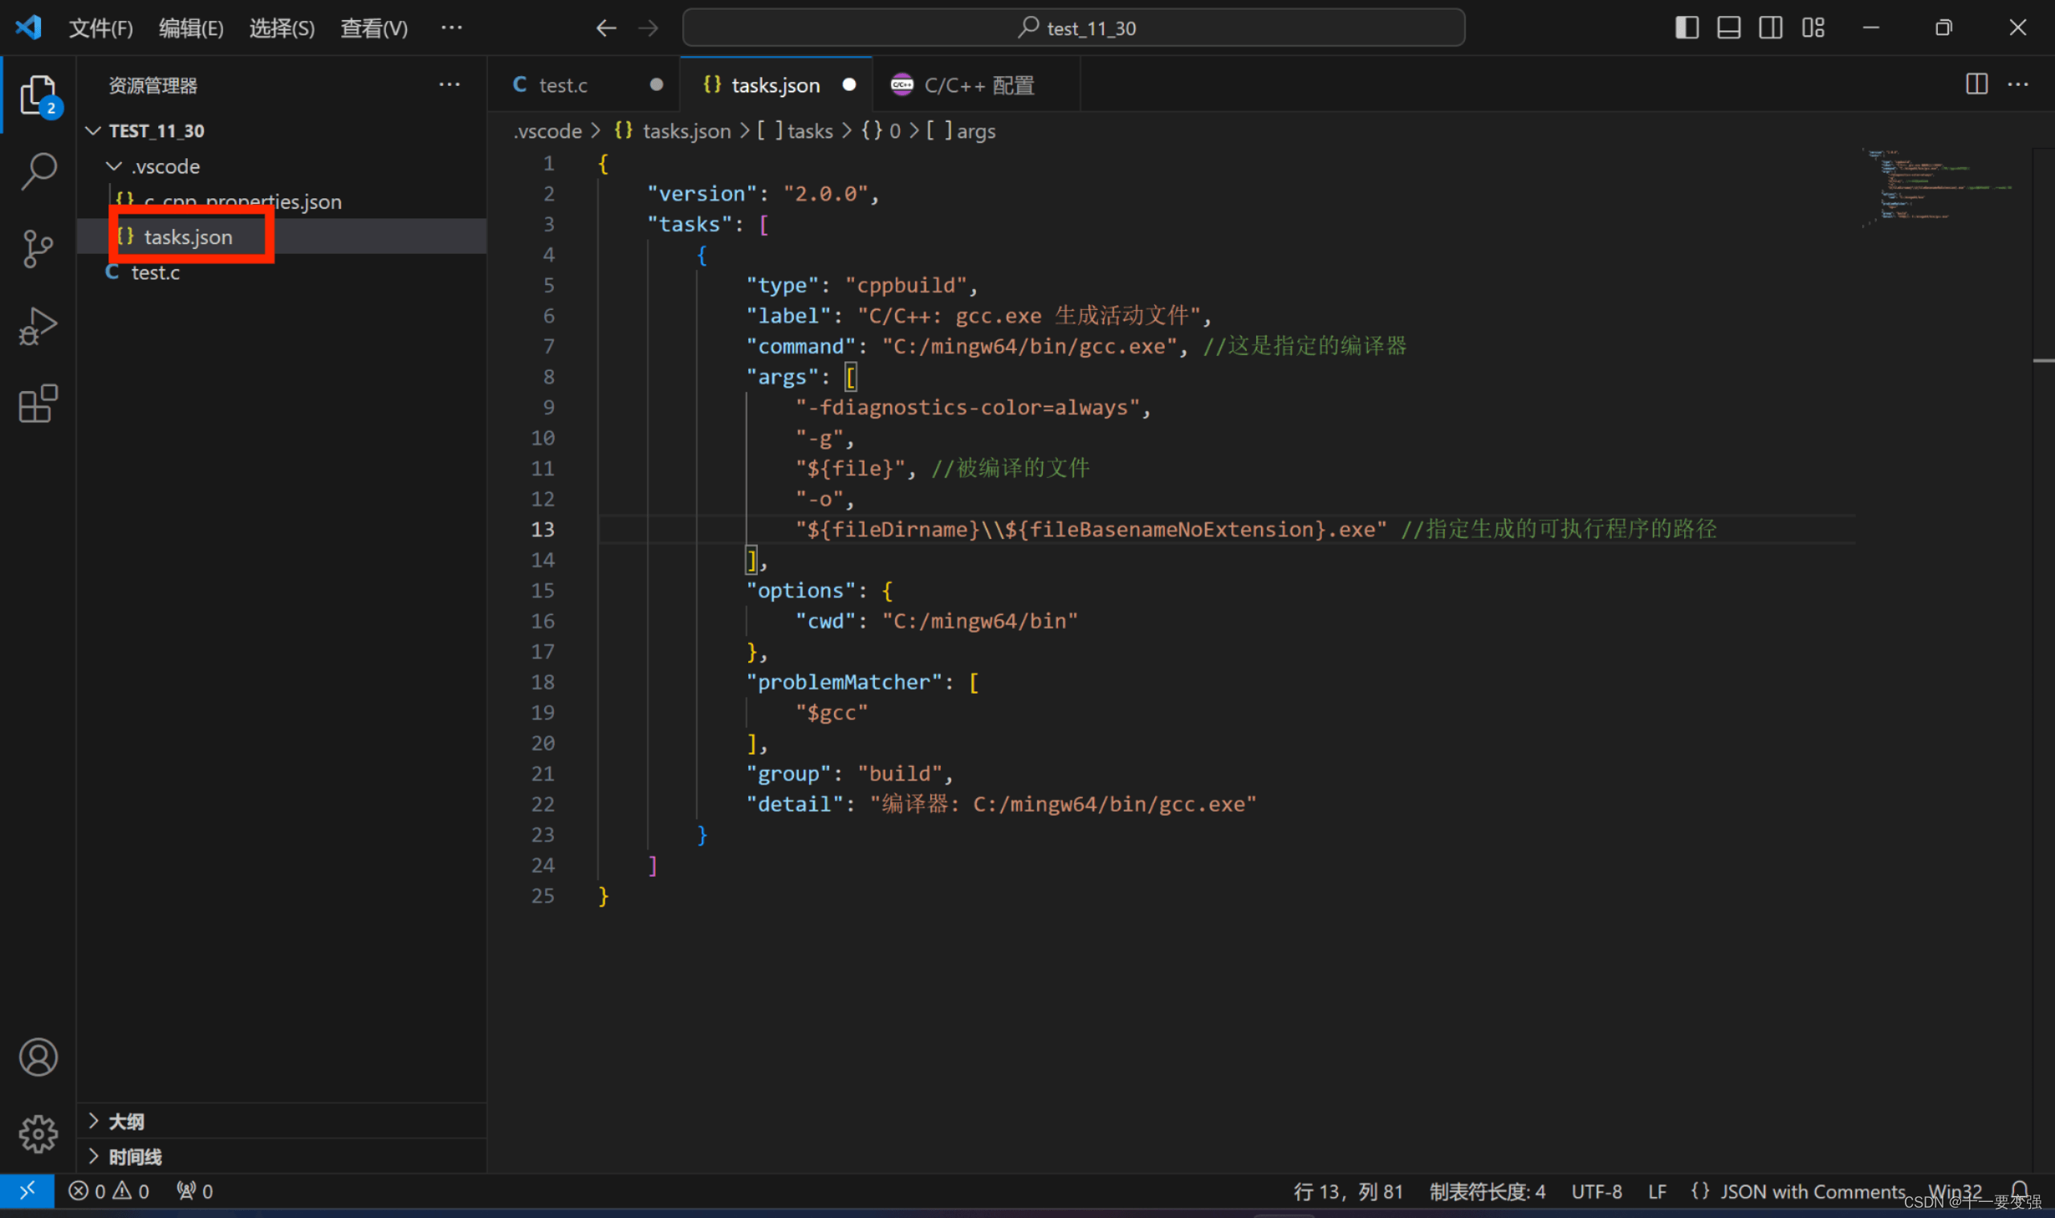Viewport: 2055px width, 1218px height.
Task: Click 资源管理器 explorer panel title
Action: (x=153, y=85)
